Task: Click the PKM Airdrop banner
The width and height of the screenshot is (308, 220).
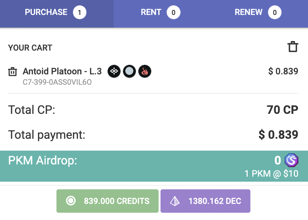Action: [154, 166]
